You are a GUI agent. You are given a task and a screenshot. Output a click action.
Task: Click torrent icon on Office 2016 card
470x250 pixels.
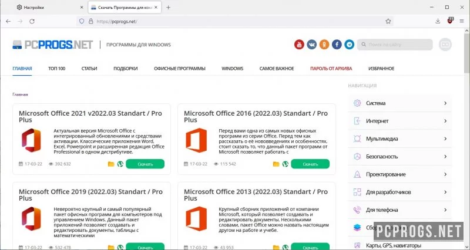click(286, 164)
